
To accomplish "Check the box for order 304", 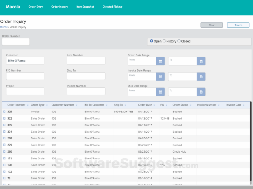I will [4, 132].
